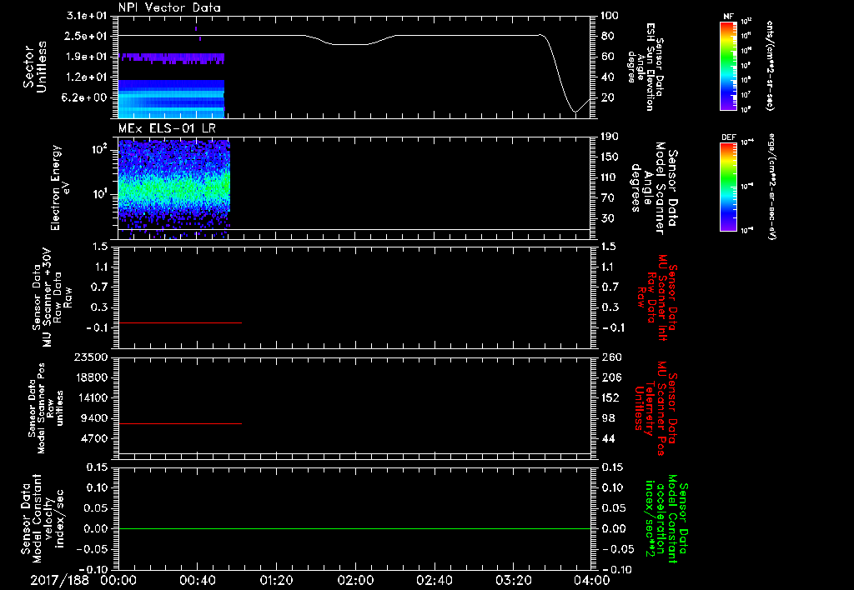854x590 pixels.
Task: Click the '14100' scanner position tick value
Action: (92, 397)
